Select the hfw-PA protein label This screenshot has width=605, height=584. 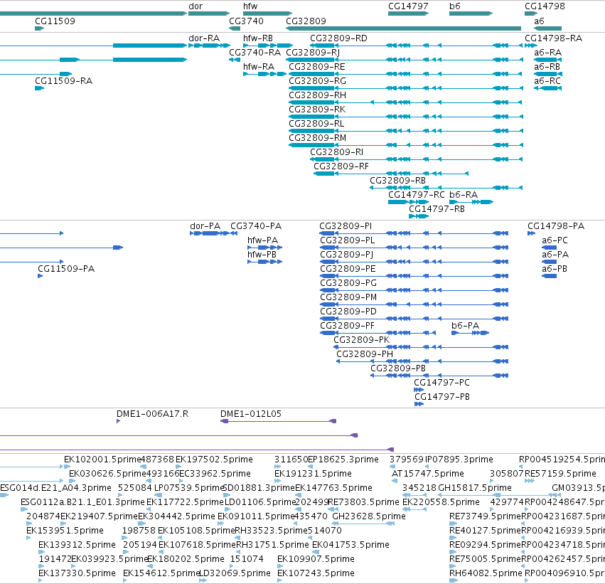click(262, 240)
